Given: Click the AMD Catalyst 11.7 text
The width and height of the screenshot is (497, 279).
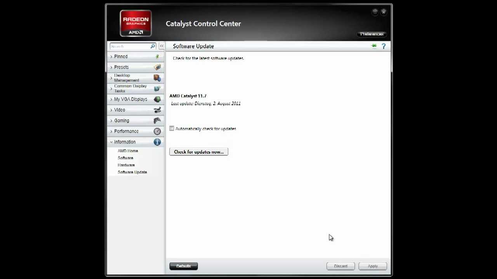Looking at the screenshot, I should [188, 96].
